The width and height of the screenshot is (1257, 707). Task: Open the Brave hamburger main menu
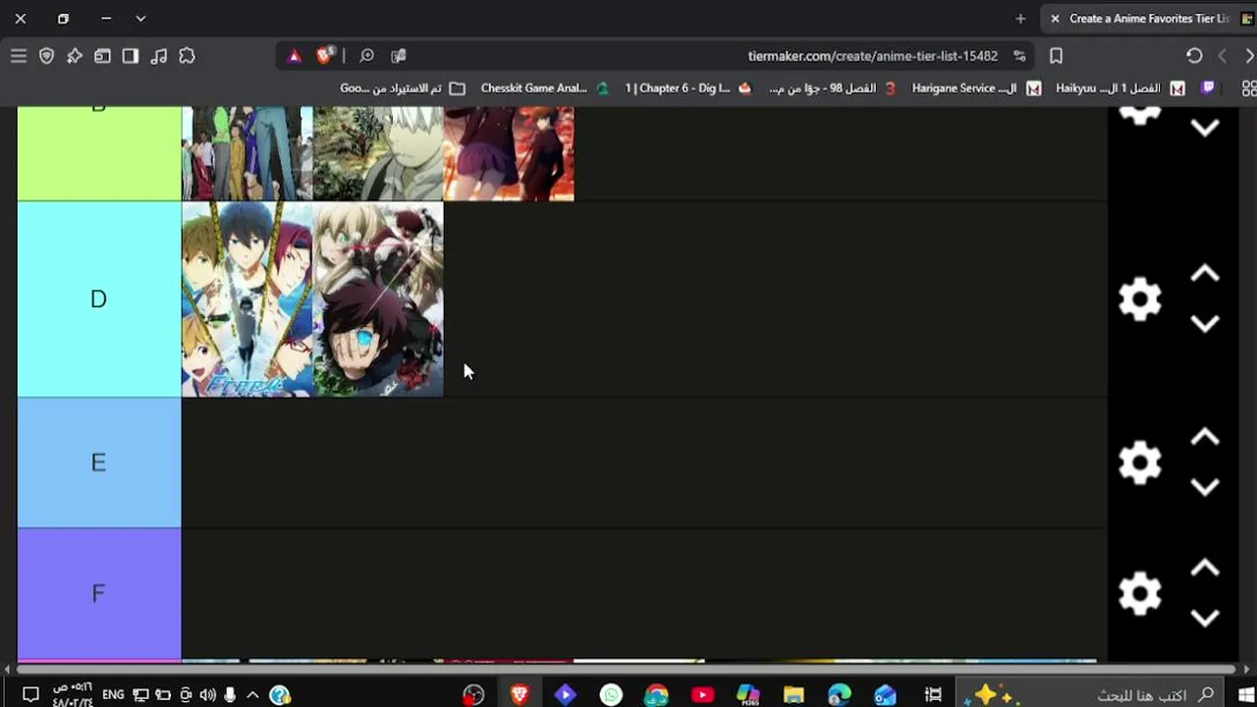(x=19, y=56)
